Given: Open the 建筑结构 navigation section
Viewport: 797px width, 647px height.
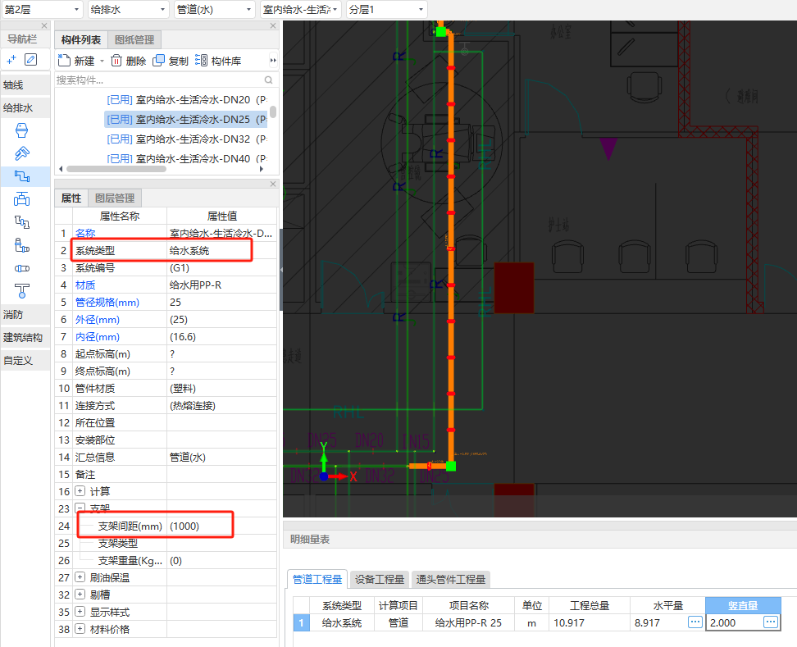Looking at the screenshot, I should point(25,338).
